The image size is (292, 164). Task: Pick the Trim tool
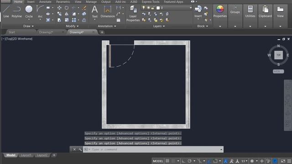(74, 8)
